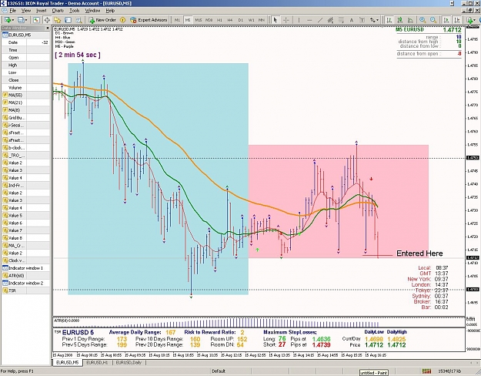Select the EURUSD,M5 chart tab
Screen dimensions: 481x376
[68, 363]
